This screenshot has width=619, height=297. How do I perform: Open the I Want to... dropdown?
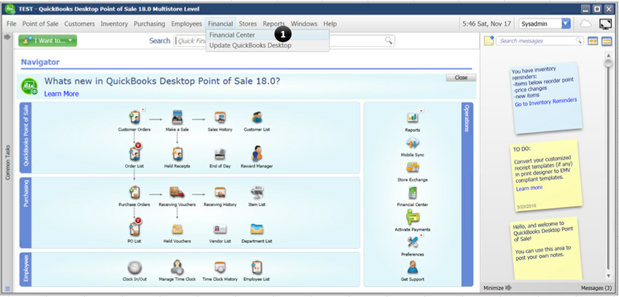click(x=48, y=41)
